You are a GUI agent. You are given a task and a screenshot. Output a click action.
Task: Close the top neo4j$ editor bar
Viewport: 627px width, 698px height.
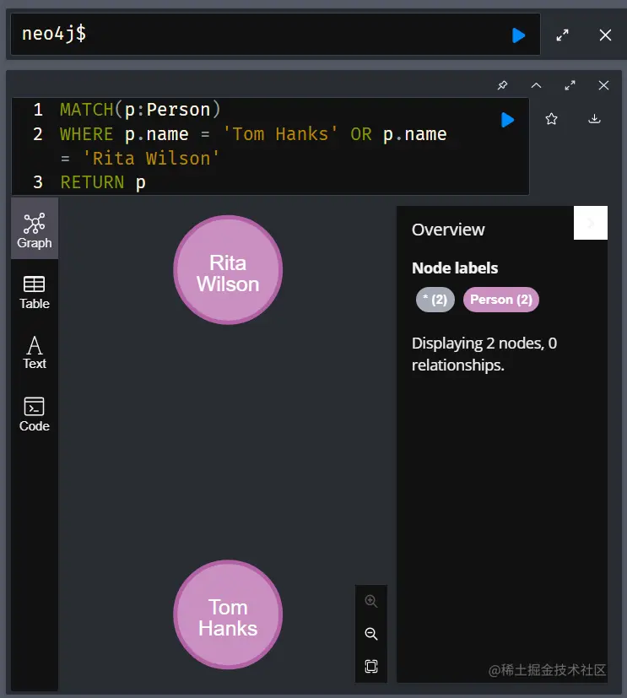[x=605, y=35]
